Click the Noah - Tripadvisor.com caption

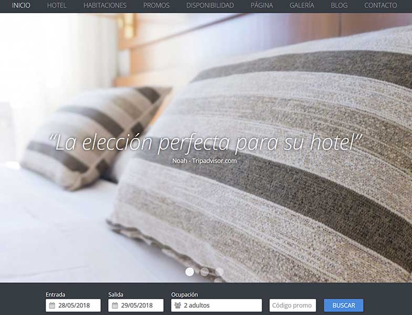204,161
